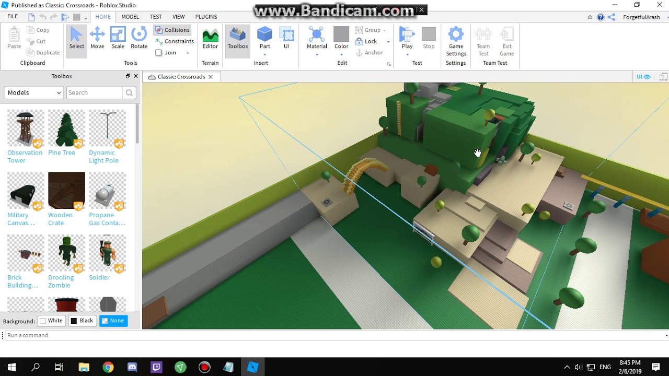The image size is (669, 376).
Task: Set toolbox background to Black
Action: [82, 321]
